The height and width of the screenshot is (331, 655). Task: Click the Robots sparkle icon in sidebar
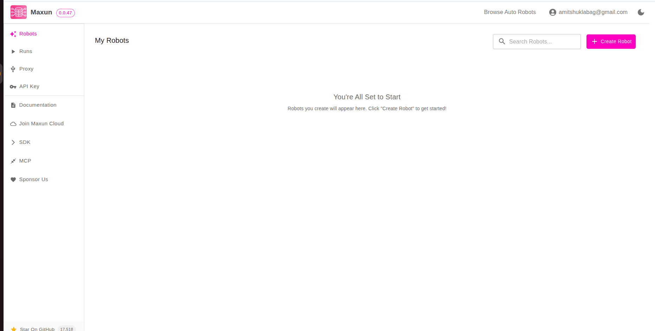pyautogui.click(x=13, y=34)
